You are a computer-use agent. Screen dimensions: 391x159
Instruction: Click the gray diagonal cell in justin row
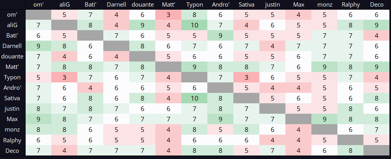point(272,109)
